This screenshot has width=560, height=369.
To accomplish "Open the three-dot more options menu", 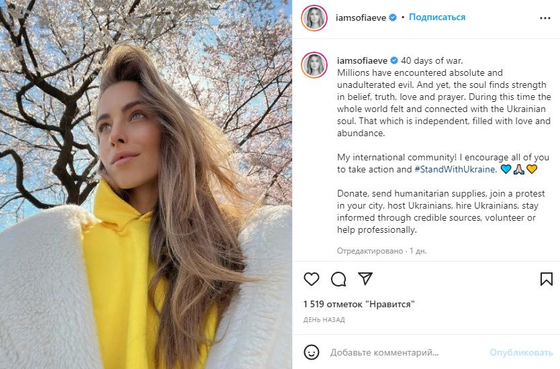I will pyautogui.click(x=545, y=18).
